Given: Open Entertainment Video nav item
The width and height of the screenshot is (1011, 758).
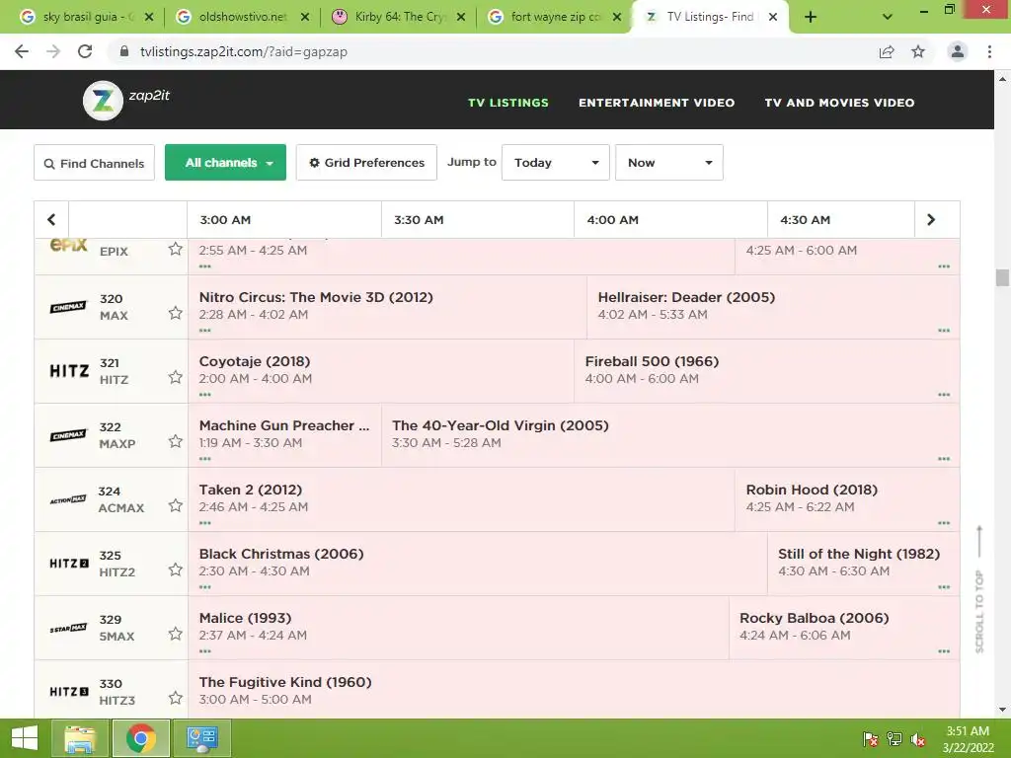Looking at the screenshot, I should click(x=657, y=103).
